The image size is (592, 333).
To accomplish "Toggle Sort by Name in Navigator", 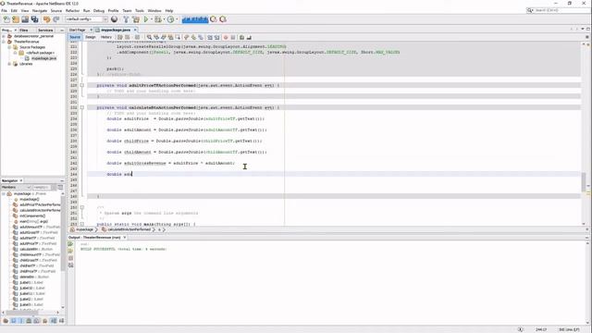I will click(54, 321).
